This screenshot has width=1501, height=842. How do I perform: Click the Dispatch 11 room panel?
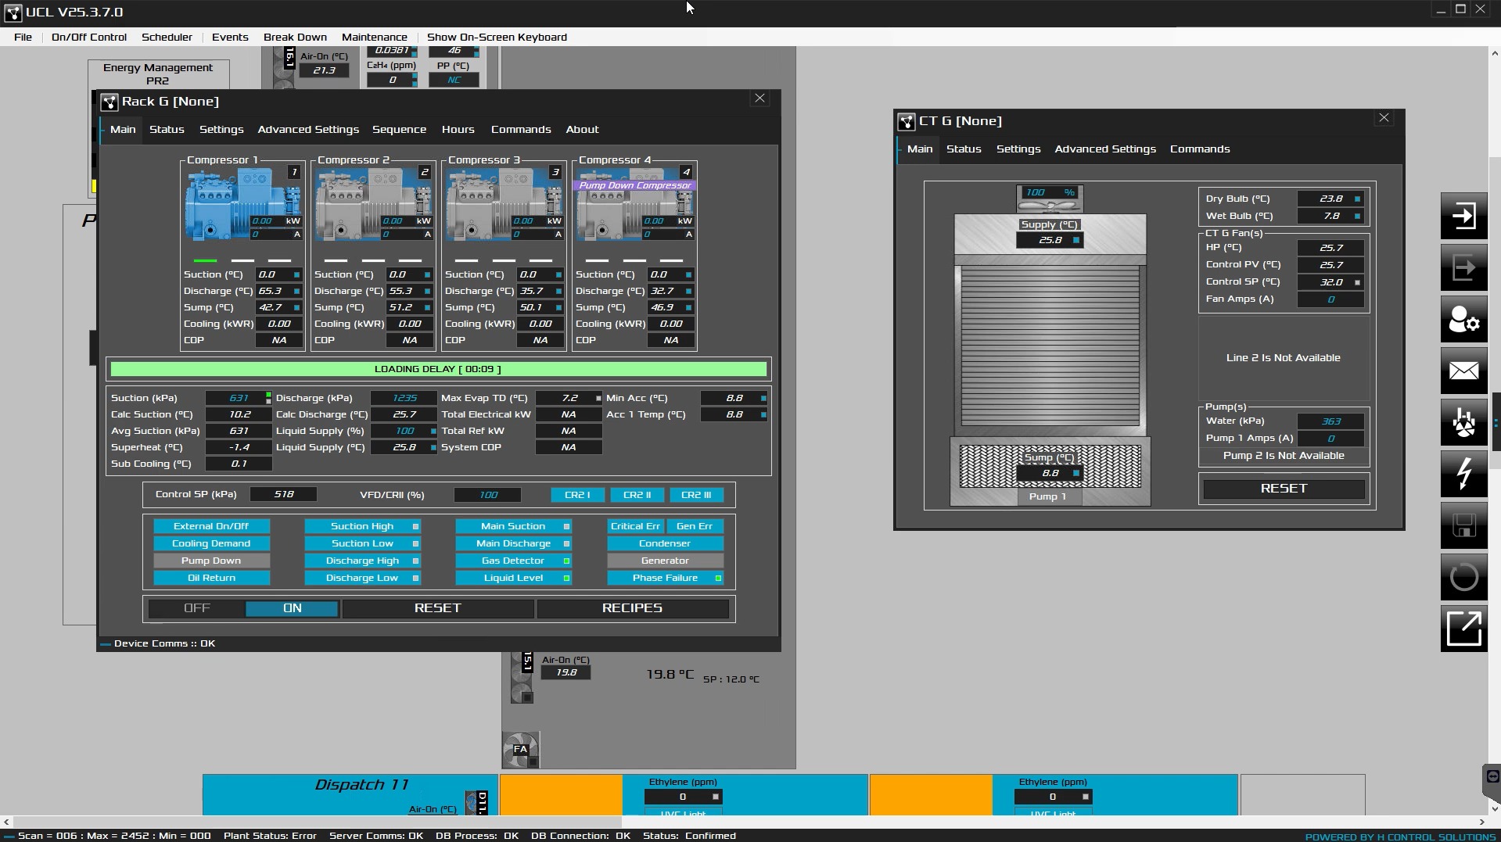point(350,794)
